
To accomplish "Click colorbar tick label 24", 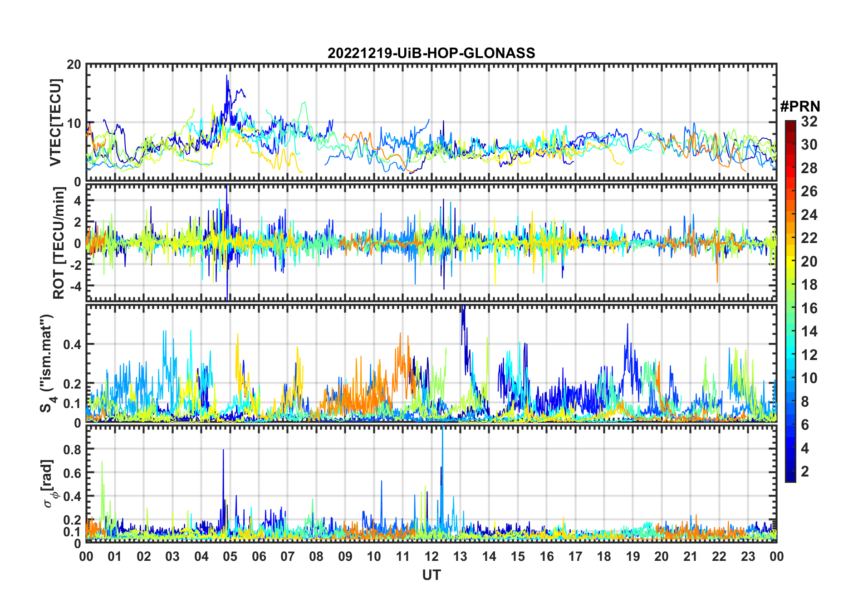I will [x=809, y=214].
